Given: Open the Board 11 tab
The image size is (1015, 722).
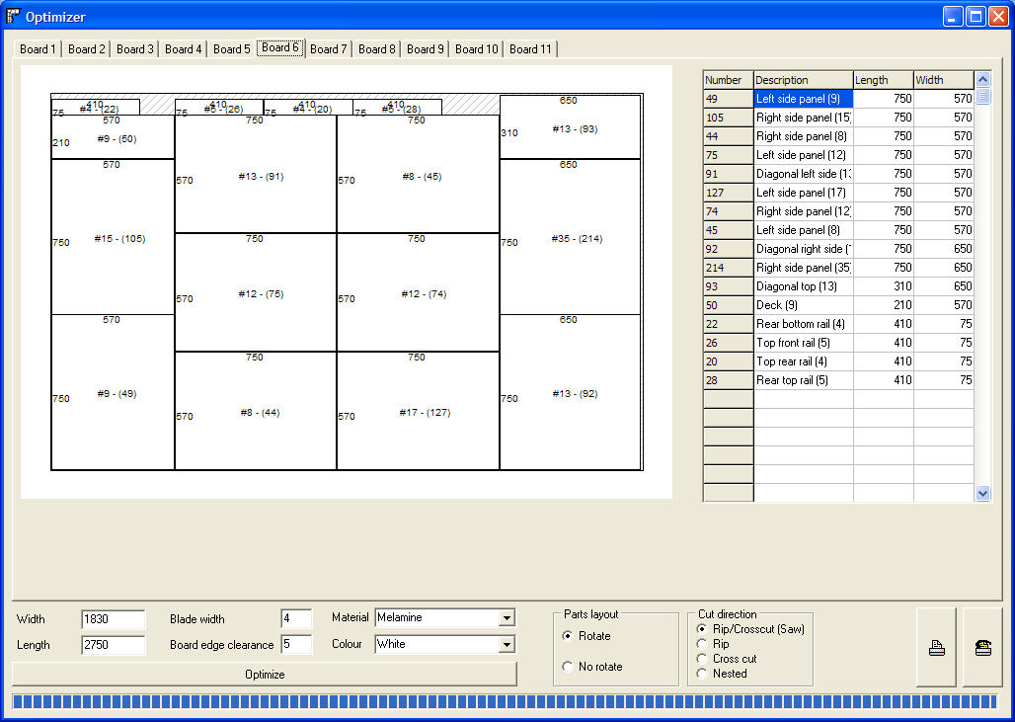Looking at the screenshot, I should click(530, 49).
